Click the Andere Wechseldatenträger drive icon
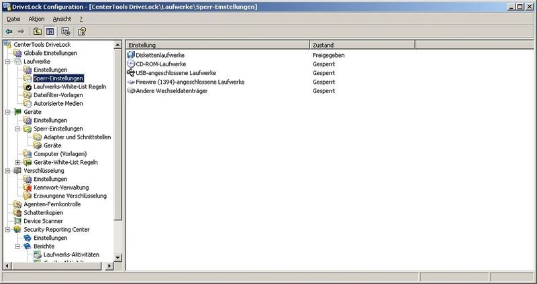The image size is (537, 284). pyautogui.click(x=131, y=91)
